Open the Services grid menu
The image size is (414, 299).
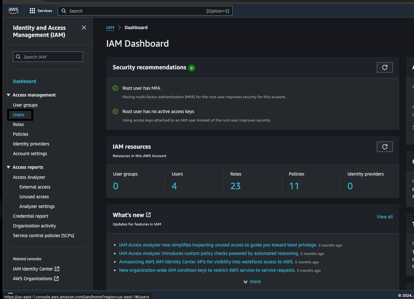pyautogui.click(x=32, y=11)
